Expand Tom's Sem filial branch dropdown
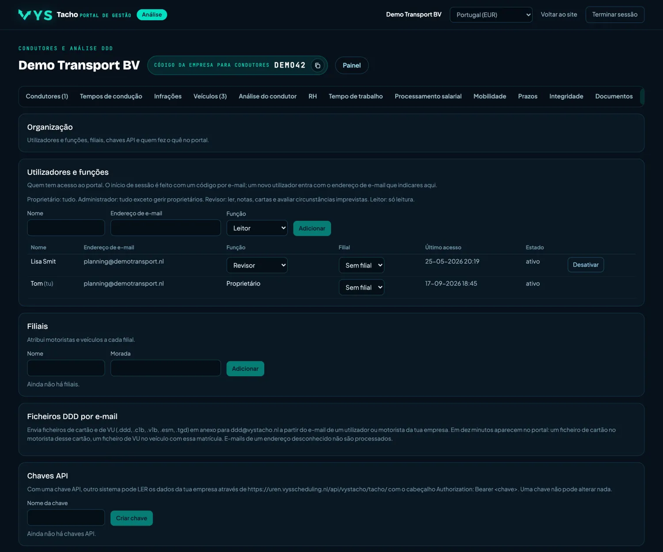Screen dimensions: 663x552 (x=362, y=287)
